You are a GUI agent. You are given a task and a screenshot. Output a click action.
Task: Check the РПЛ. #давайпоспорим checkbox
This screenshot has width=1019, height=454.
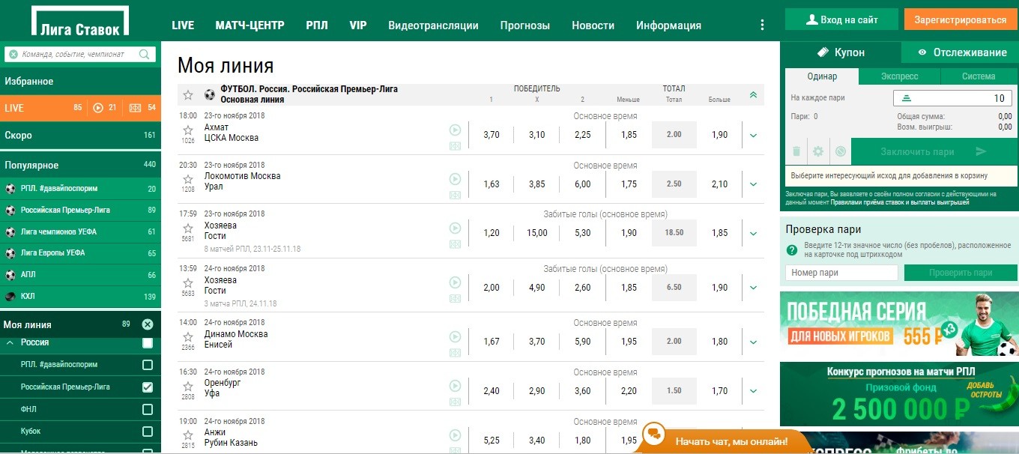(148, 365)
